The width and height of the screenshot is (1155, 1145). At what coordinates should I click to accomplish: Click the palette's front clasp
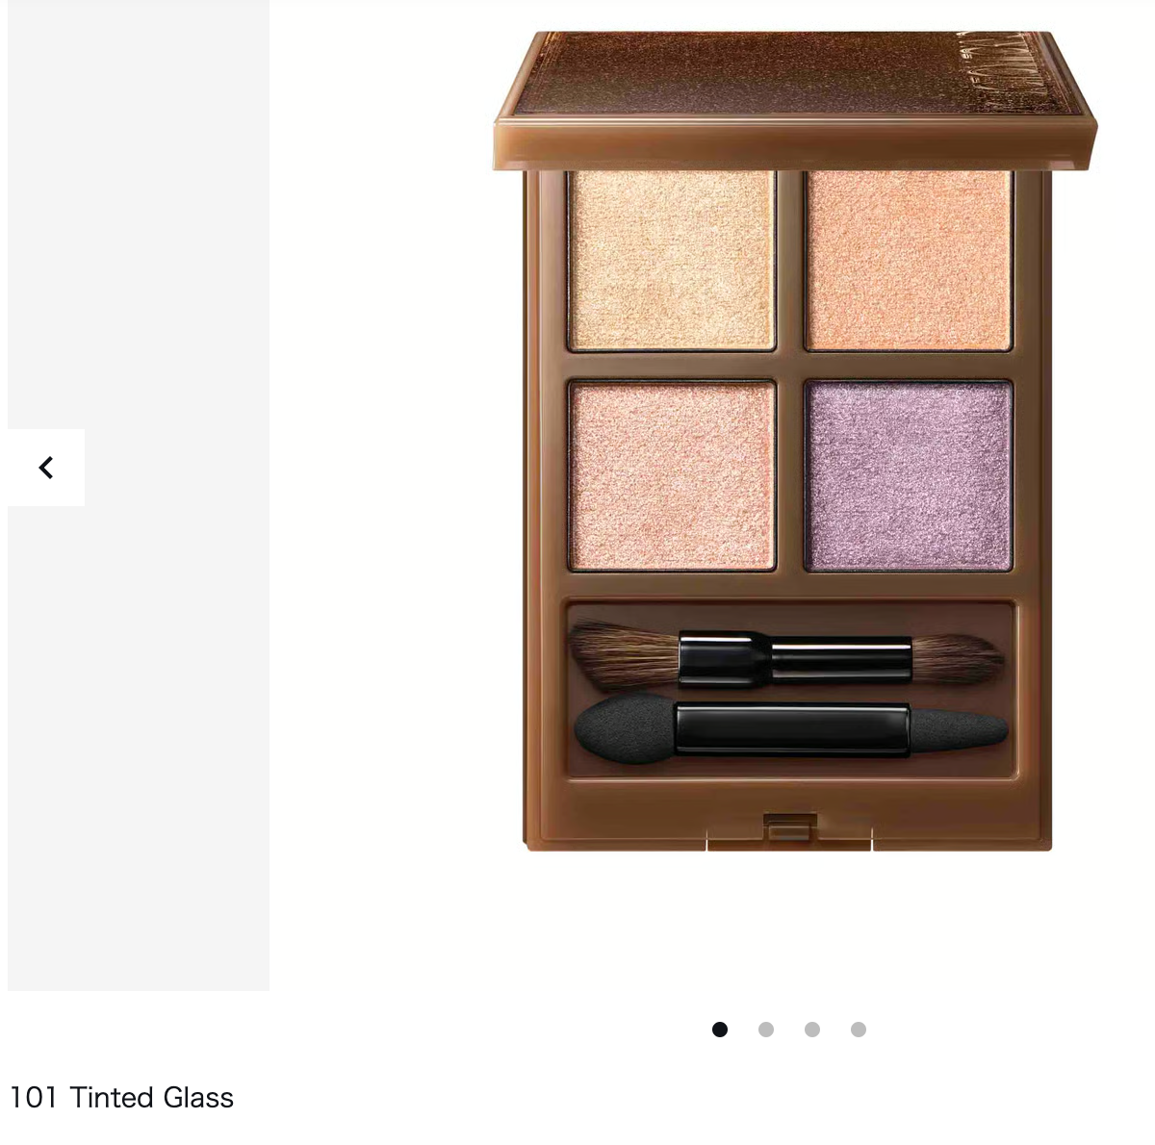[789, 828]
